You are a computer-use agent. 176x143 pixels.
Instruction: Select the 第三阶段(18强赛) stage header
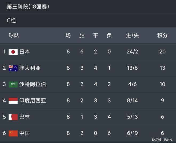pyautogui.click(x=28, y=7)
